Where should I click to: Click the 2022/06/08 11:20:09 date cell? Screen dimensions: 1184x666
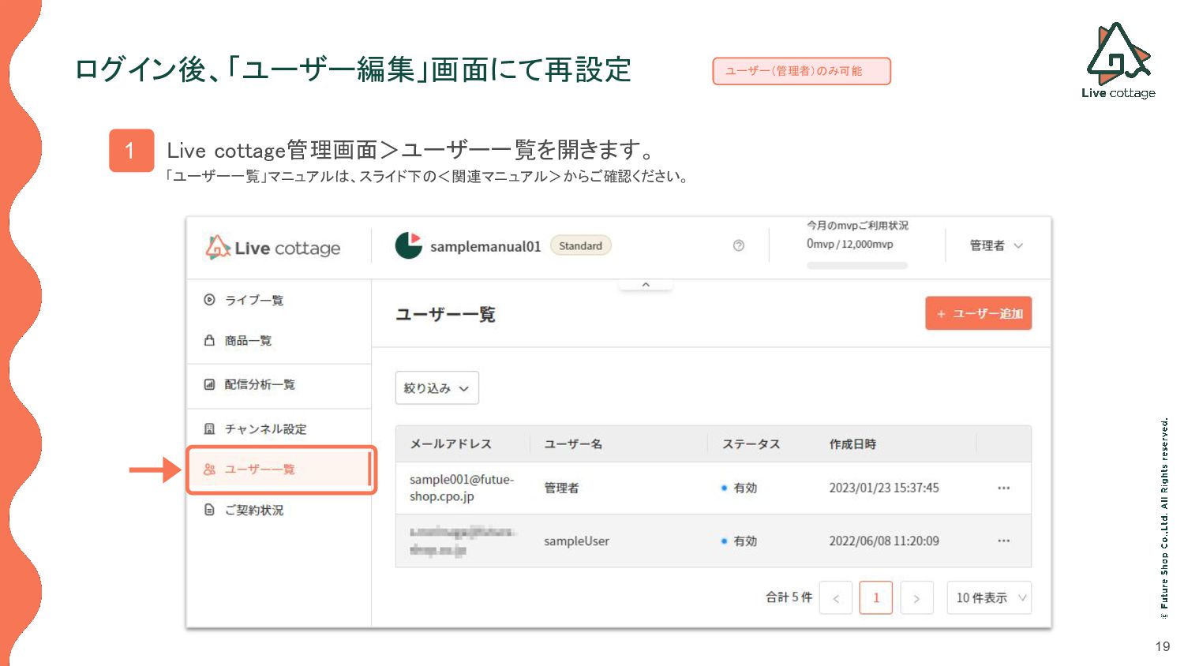click(884, 541)
